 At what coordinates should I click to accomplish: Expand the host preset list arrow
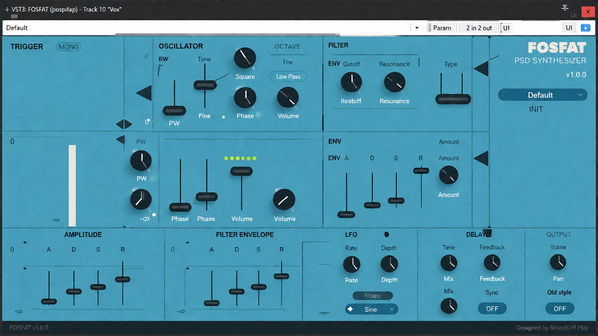[x=417, y=28]
